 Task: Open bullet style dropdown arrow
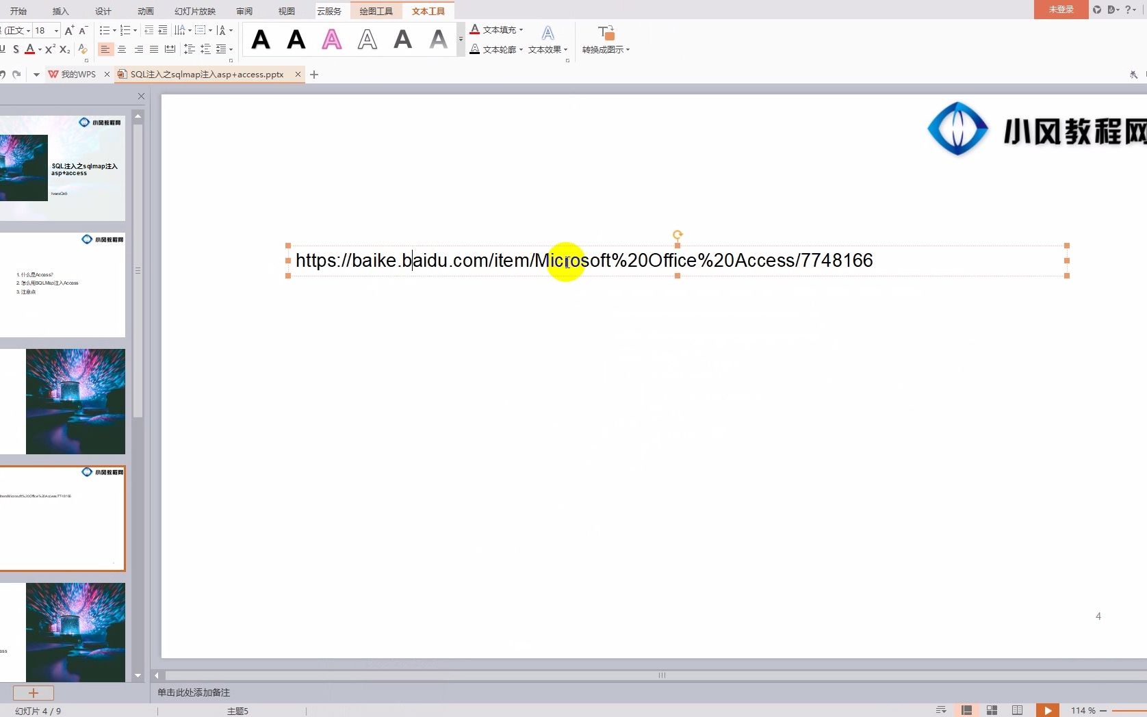(x=114, y=31)
